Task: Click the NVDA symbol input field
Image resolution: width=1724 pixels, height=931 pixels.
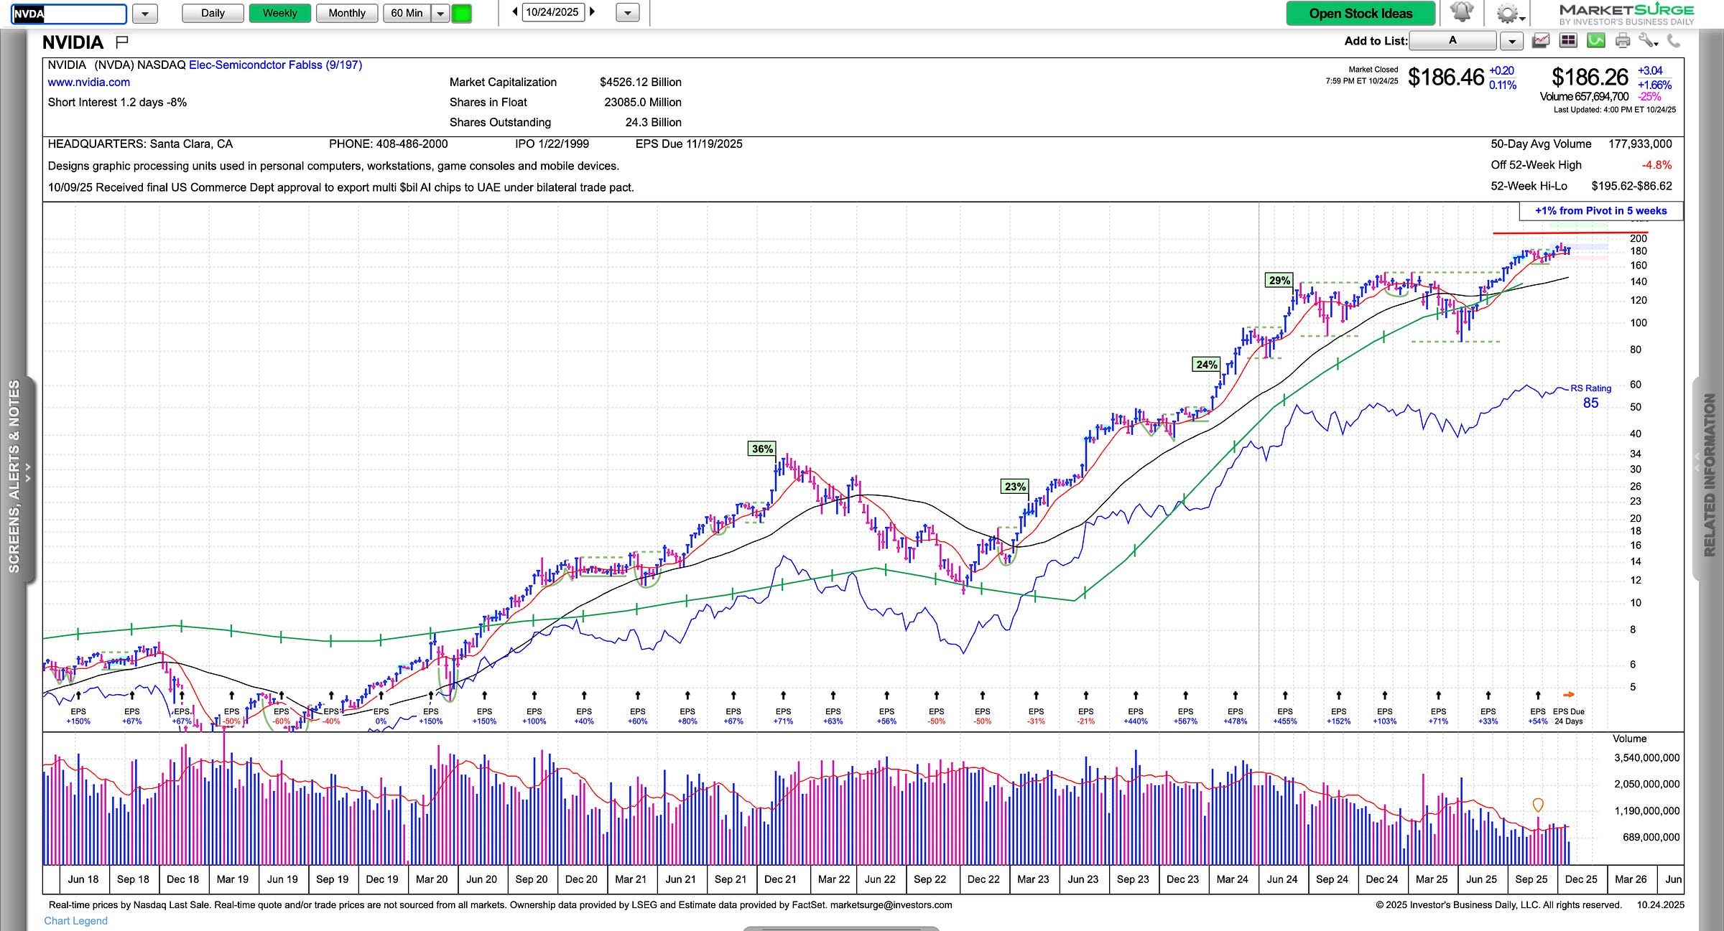Action: [x=69, y=13]
